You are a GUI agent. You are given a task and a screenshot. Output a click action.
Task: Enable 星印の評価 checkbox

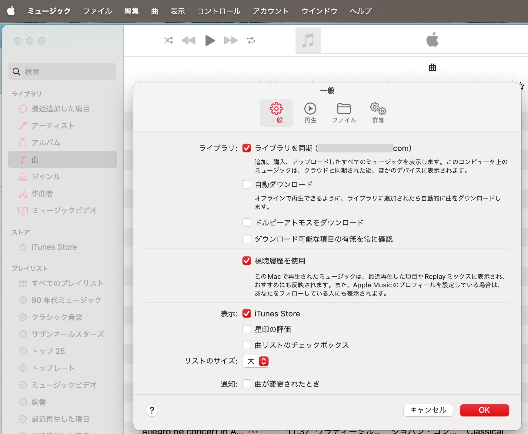(247, 329)
